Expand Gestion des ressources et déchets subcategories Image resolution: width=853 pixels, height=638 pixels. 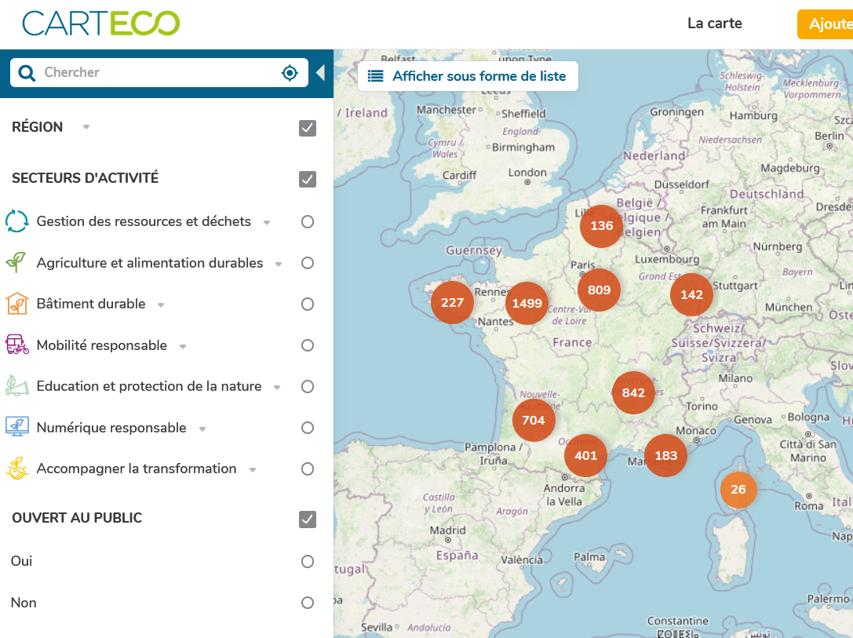pos(267,223)
